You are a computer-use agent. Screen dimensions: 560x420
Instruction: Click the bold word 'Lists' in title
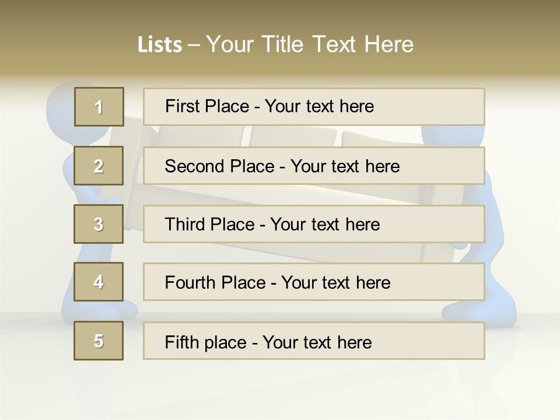click(x=159, y=45)
